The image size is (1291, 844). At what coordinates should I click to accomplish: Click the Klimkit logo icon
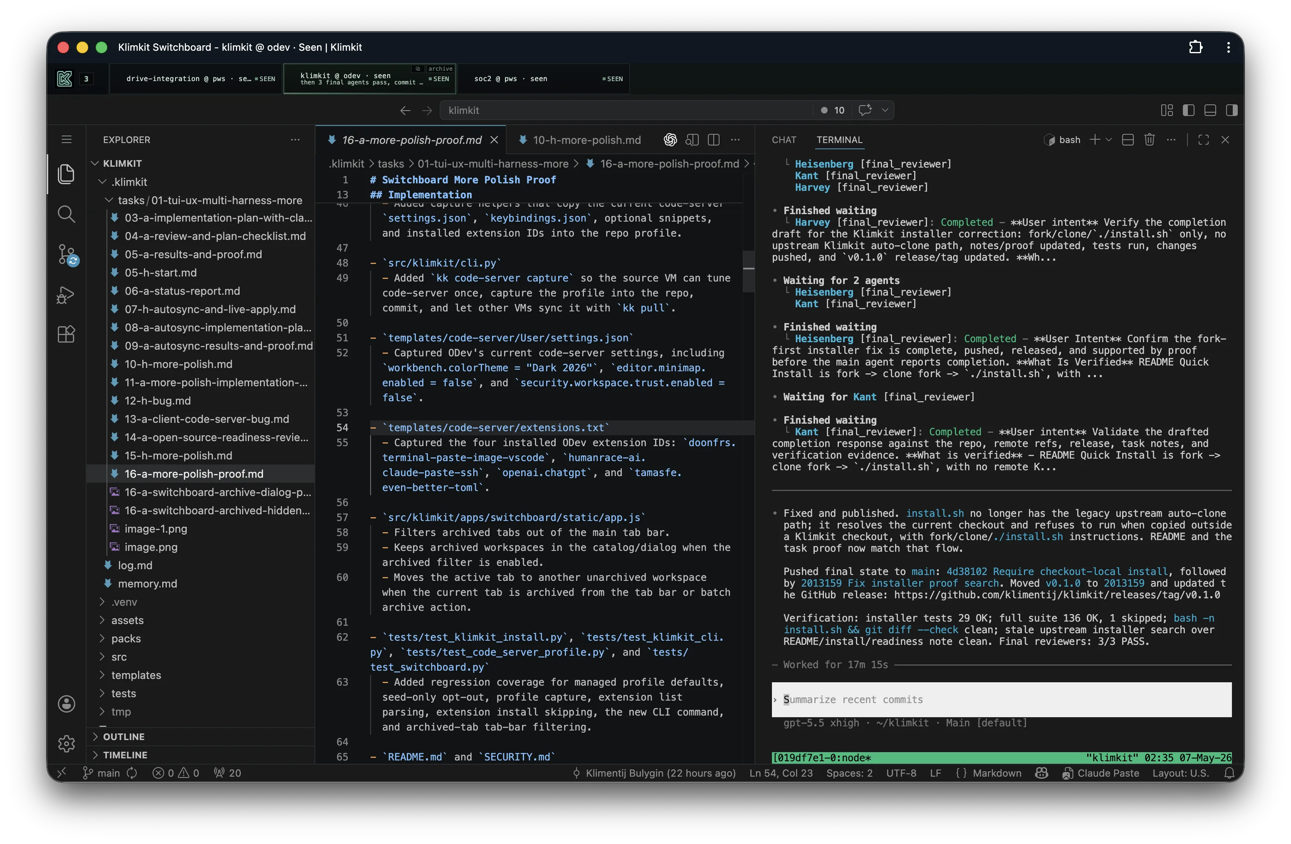[64, 79]
